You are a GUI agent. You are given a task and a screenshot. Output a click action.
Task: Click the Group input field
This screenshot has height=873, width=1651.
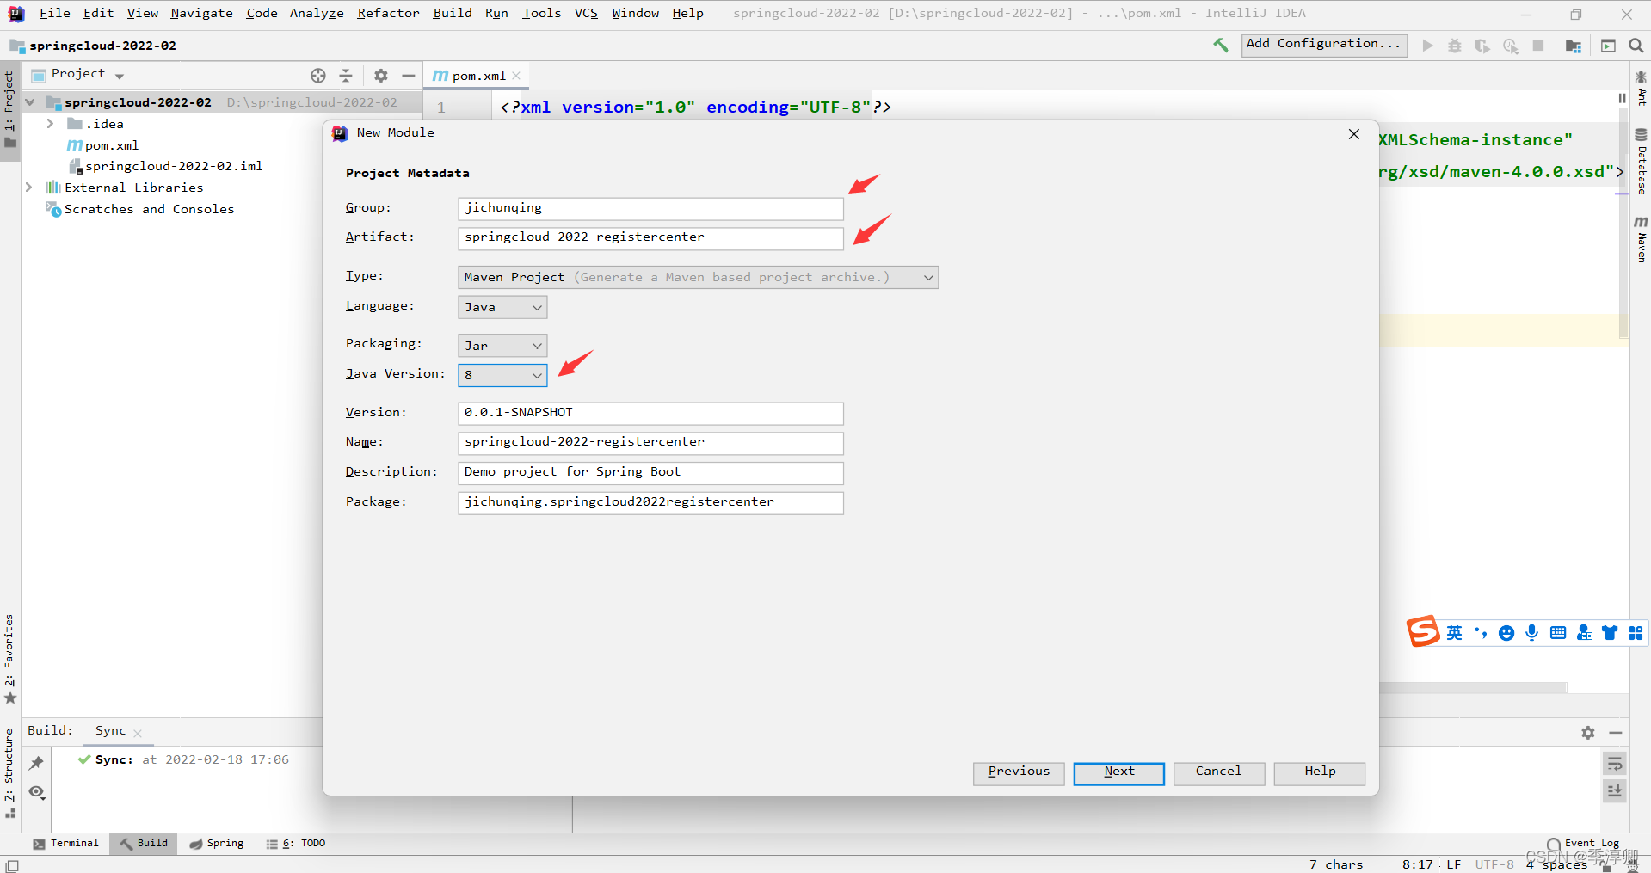(650, 208)
